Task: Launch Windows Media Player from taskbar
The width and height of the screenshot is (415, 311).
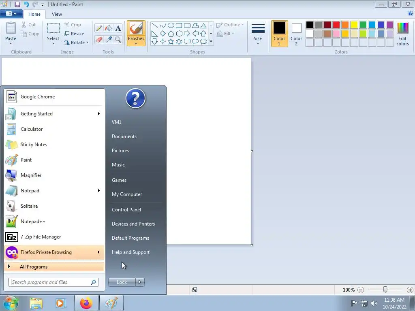Action: click(x=60, y=303)
